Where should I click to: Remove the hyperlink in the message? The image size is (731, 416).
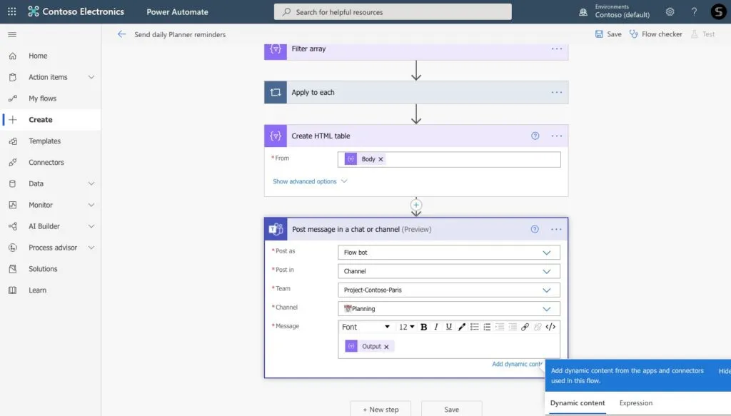click(x=538, y=327)
